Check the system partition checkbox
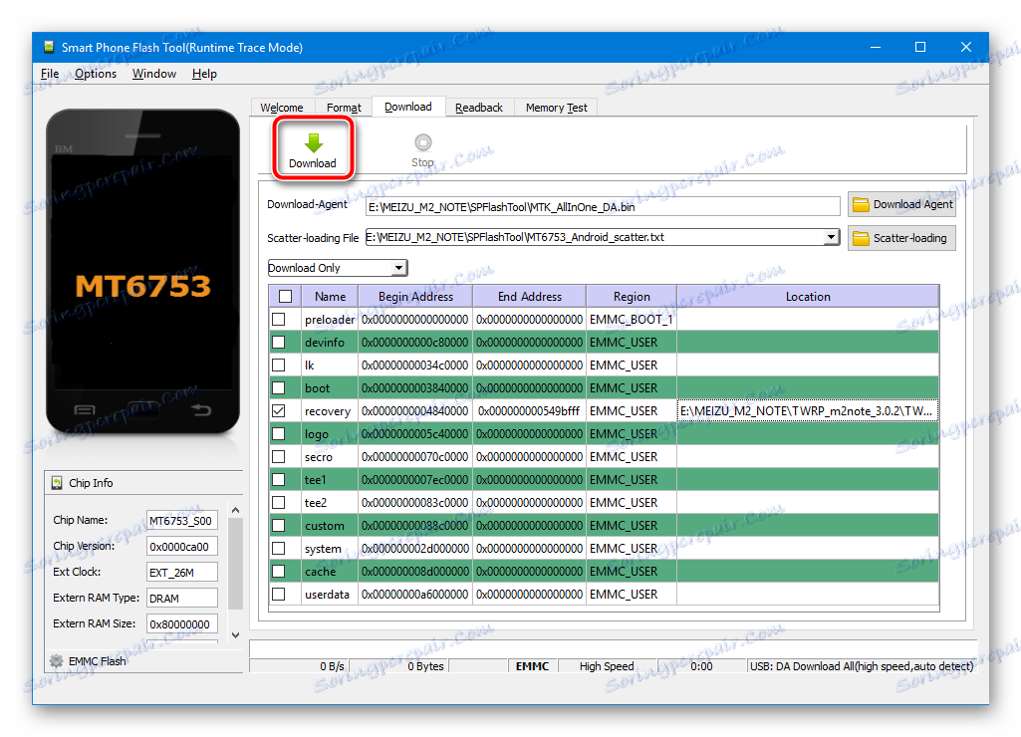 point(279,548)
